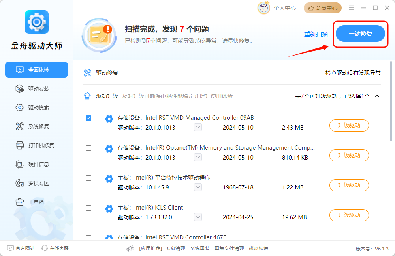The image size is (395, 256).
Task: Open 罗技专区 section
Action: tap(36, 183)
